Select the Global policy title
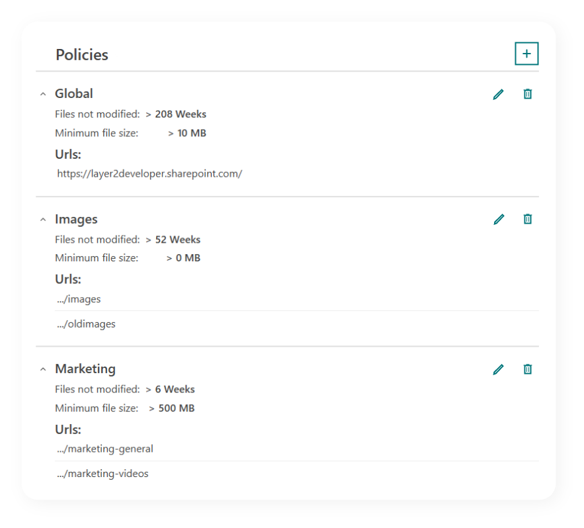This screenshot has width=584, height=528. click(73, 93)
